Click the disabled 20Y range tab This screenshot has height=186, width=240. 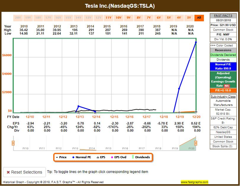18,18
